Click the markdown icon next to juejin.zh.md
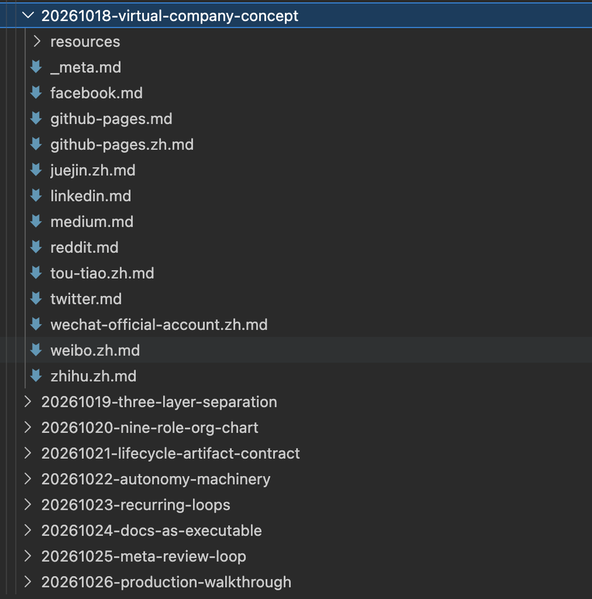The image size is (592, 599). (36, 170)
